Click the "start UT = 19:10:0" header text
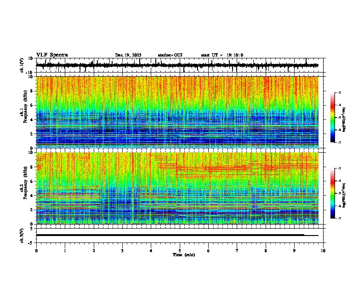The height and width of the screenshot is (281, 364). pyautogui.click(x=222, y=55)
